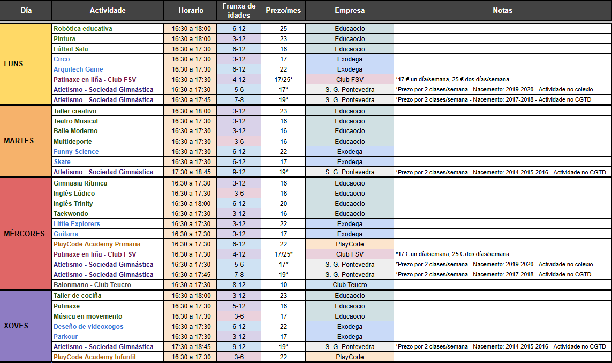Click the price 23 for Pintura
Image resolution: width=612 pixels, height=363 pixels.
[283, 38]
